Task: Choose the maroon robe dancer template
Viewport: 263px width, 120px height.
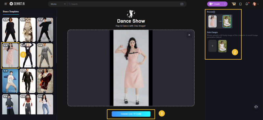Action: (x=45, y=81)
